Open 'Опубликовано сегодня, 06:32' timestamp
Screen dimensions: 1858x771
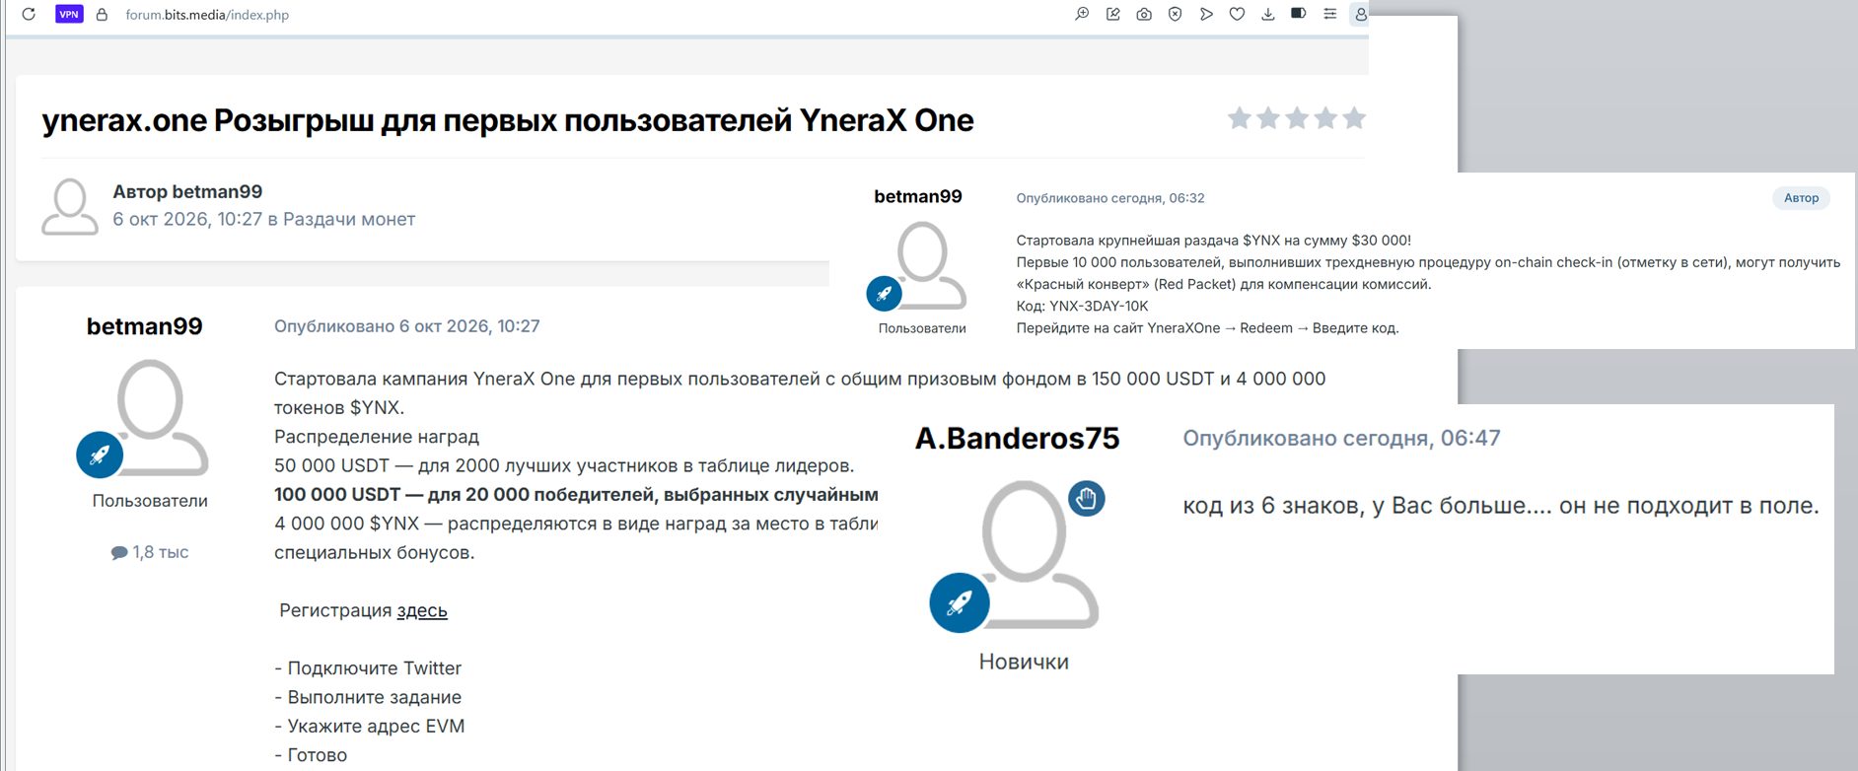tap(1110, 198)
